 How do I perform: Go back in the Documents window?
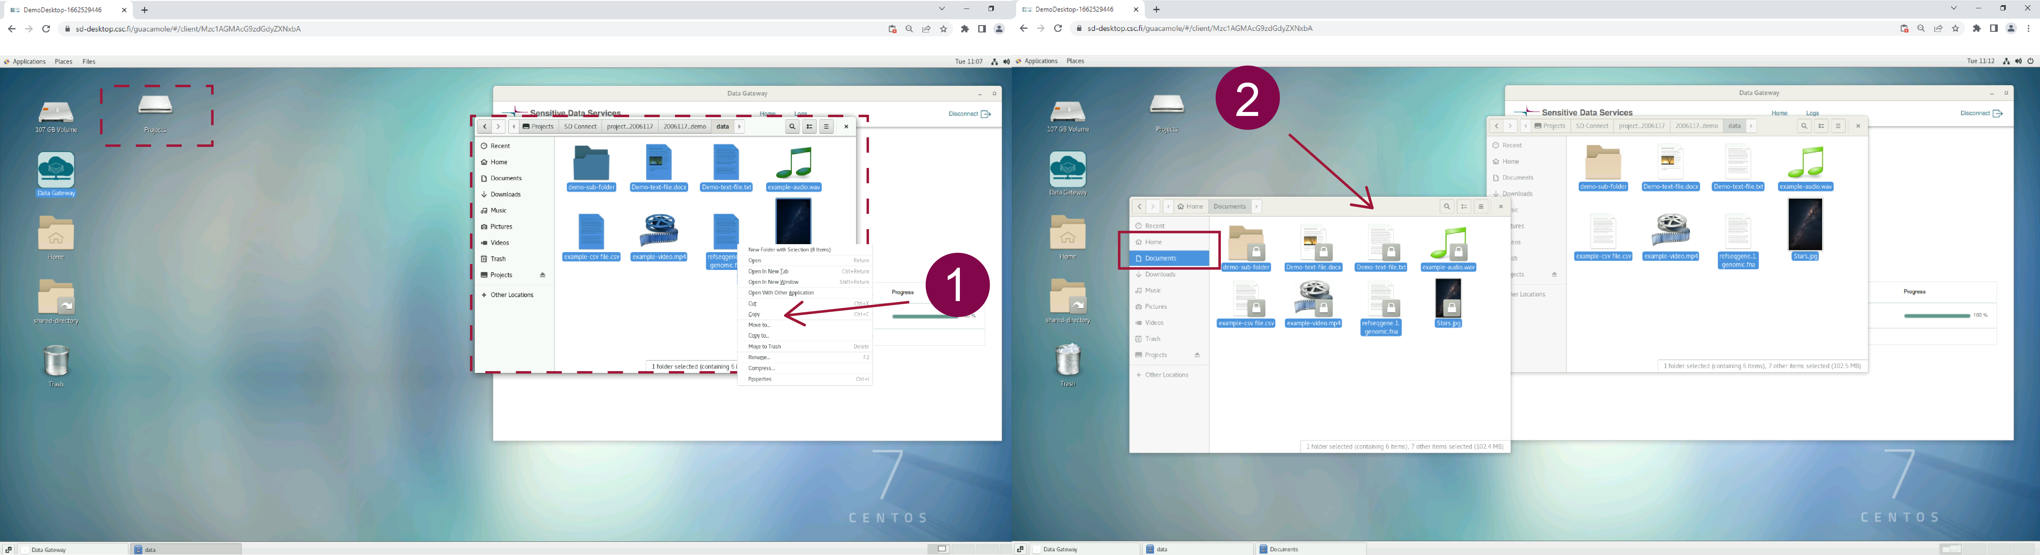coord(1139,207)
